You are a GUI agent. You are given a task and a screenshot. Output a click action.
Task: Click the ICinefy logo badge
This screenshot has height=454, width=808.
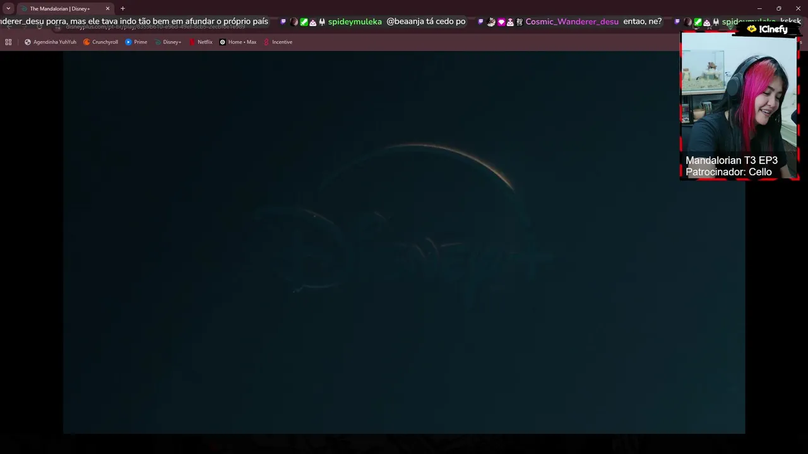pos(766,29)
